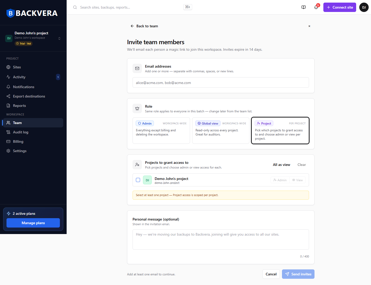371x285 pixels.
Task: Click the lightning icon by active plans
Action: [9, 213]
